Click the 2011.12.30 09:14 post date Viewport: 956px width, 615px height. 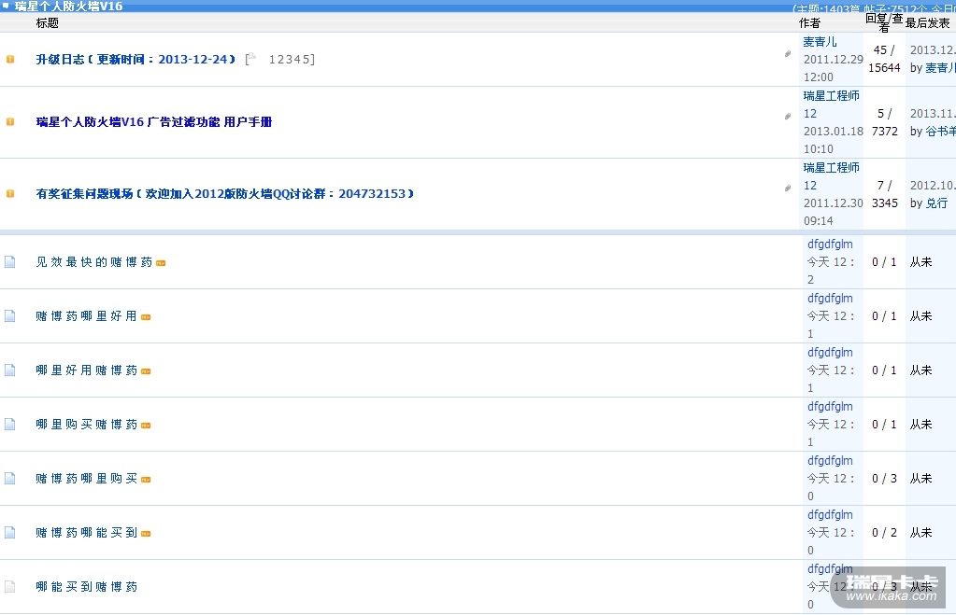pos(834,212)
